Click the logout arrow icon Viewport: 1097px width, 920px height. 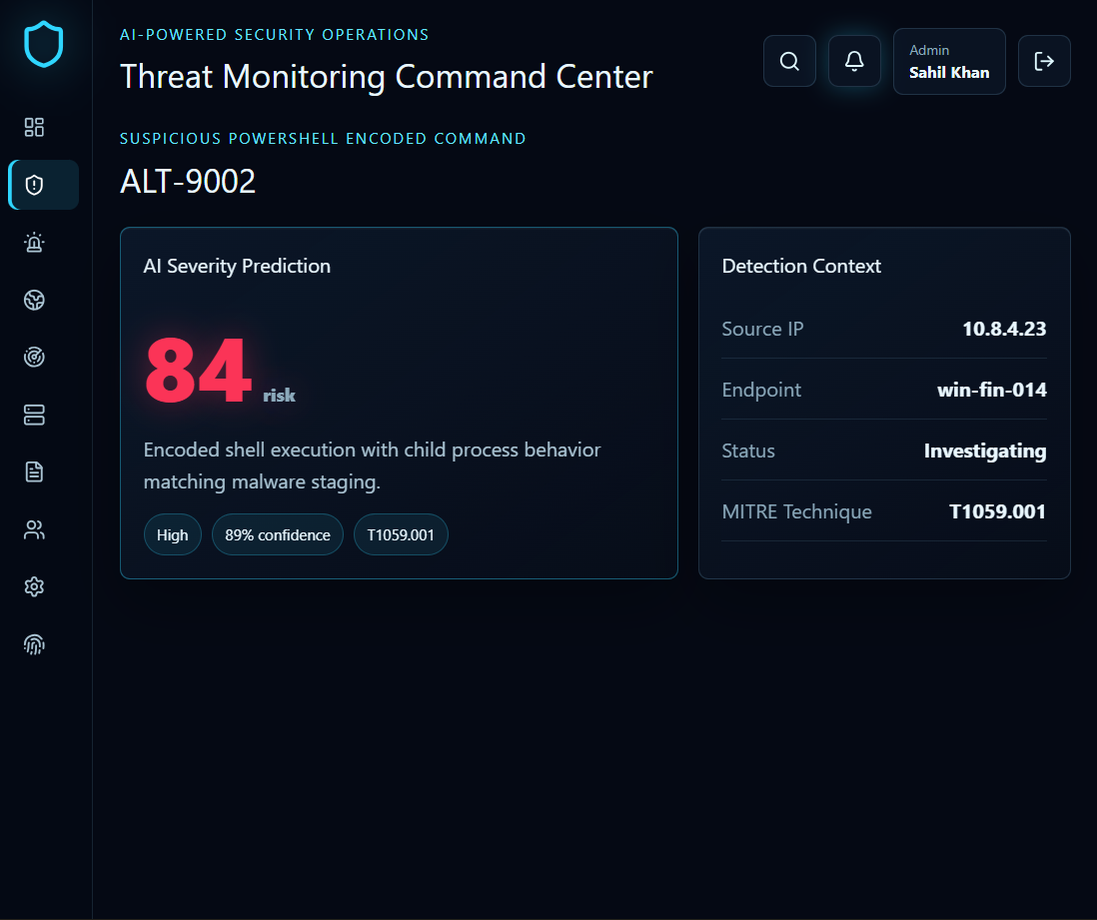point(1044,61)
